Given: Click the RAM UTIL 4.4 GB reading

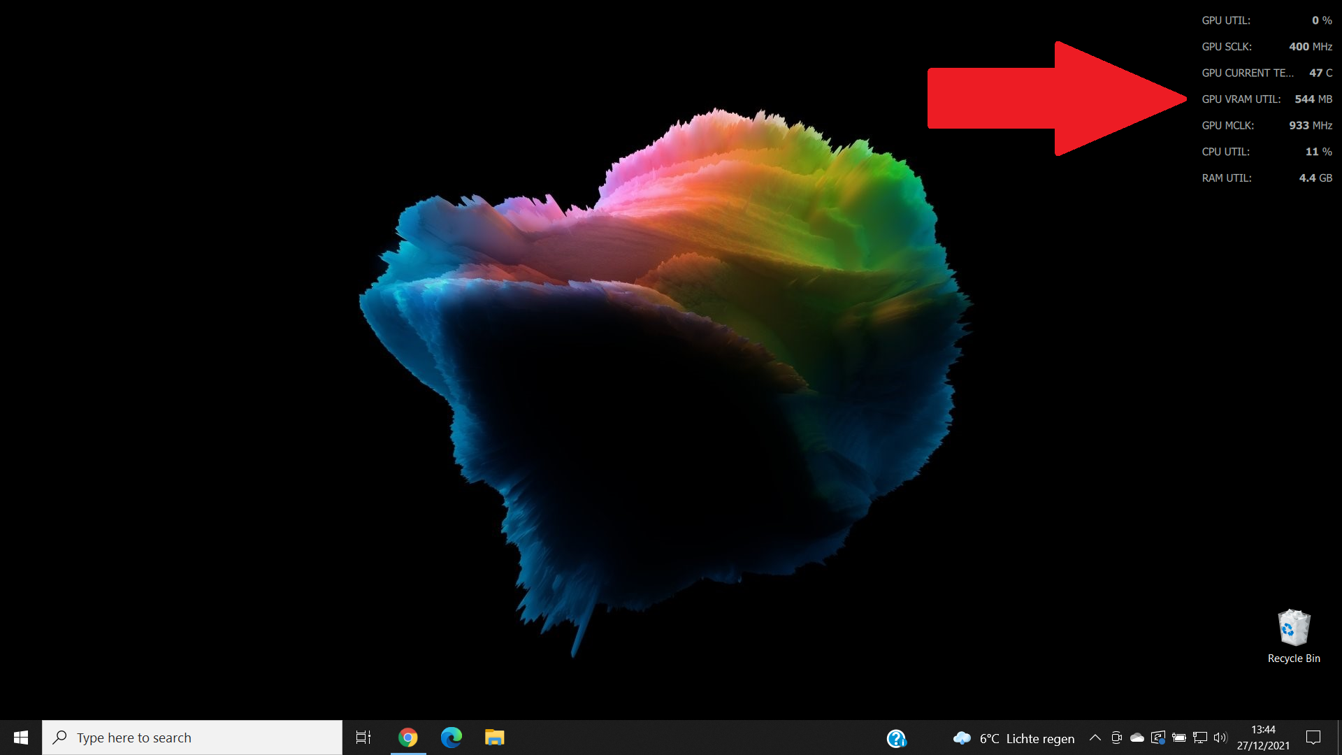Looking at the screenshot, I should tap(1267, 178).
